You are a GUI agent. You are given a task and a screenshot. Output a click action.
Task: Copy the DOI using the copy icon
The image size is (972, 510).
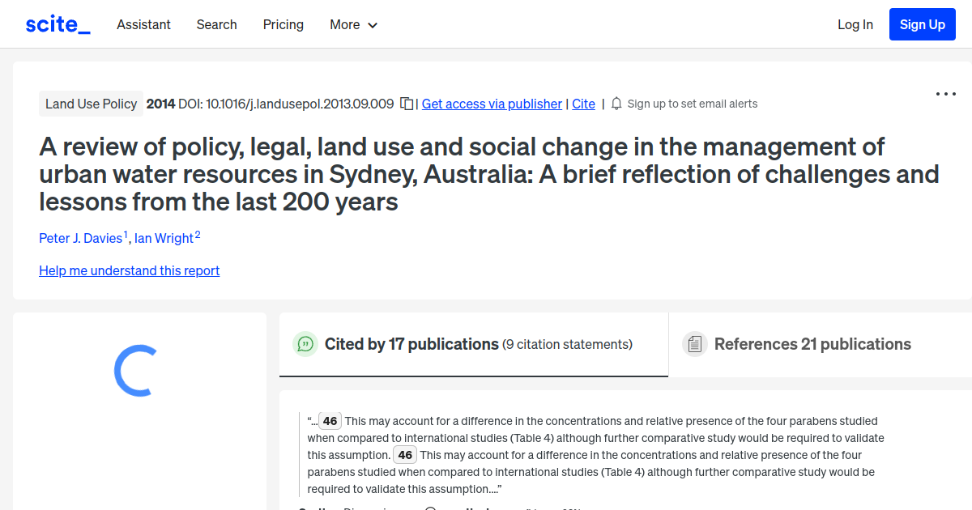pos(406,104)
